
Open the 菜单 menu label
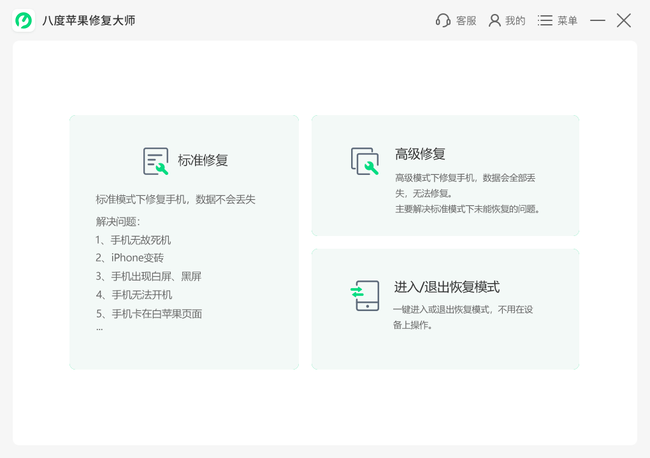[x=567, y=21]
